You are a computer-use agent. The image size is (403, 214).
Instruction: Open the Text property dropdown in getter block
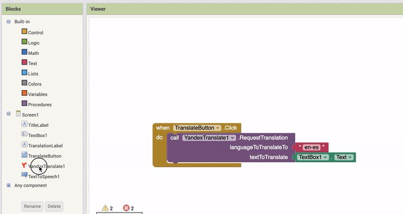pyautogui.click(x=350, y=157)
